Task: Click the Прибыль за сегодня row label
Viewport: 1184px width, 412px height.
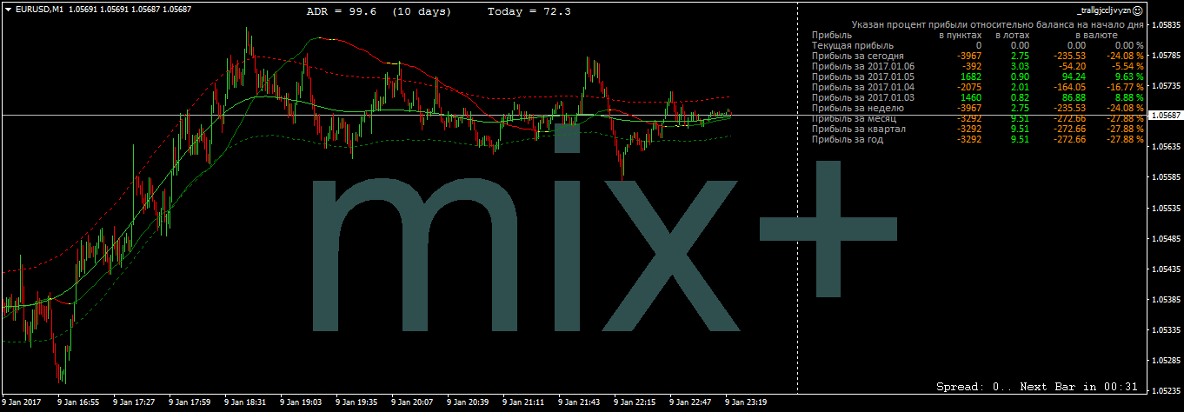Action: click(857, 55)
